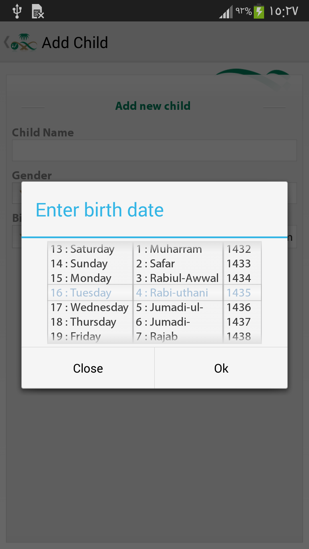
Task: Tap the charging battery indicator icon
Action: pyautogui.click(x=259, y=11)
